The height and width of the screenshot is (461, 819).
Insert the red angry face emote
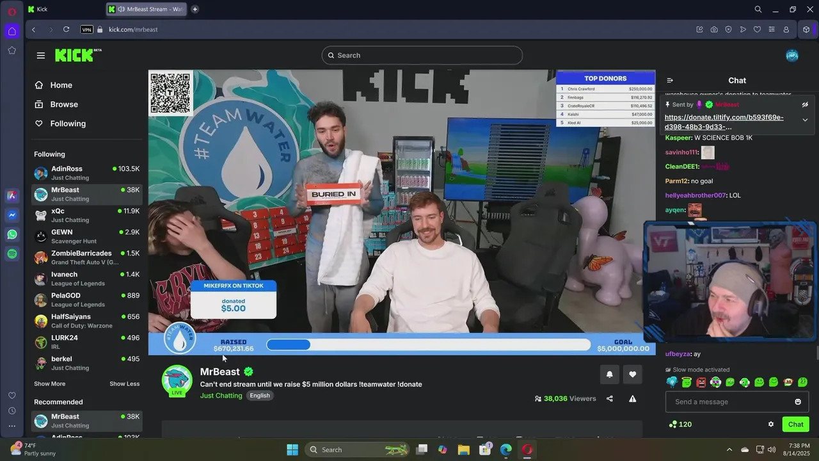[701, 382]
